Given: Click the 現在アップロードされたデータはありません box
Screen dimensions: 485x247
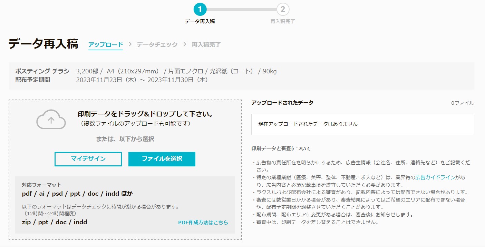Looking at the screenshot, I should coord(363,124).
